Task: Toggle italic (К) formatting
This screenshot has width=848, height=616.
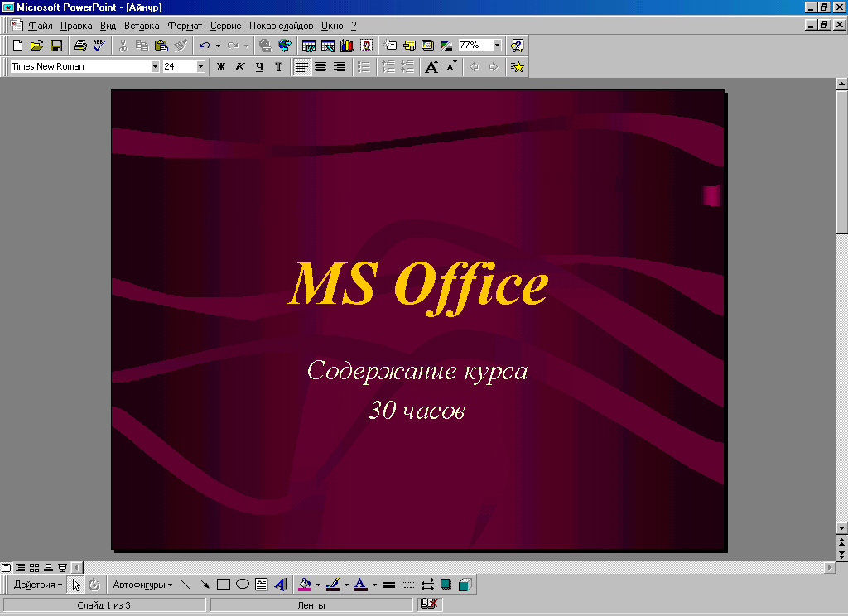Action: 240,66
